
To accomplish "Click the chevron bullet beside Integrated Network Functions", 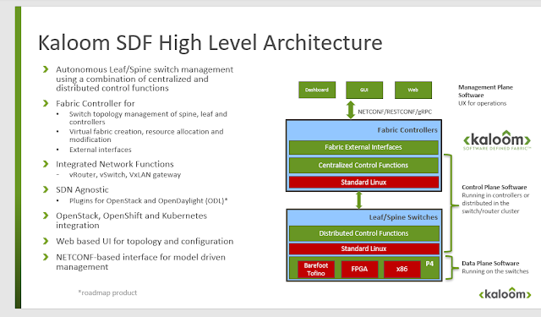I will 46,164.
